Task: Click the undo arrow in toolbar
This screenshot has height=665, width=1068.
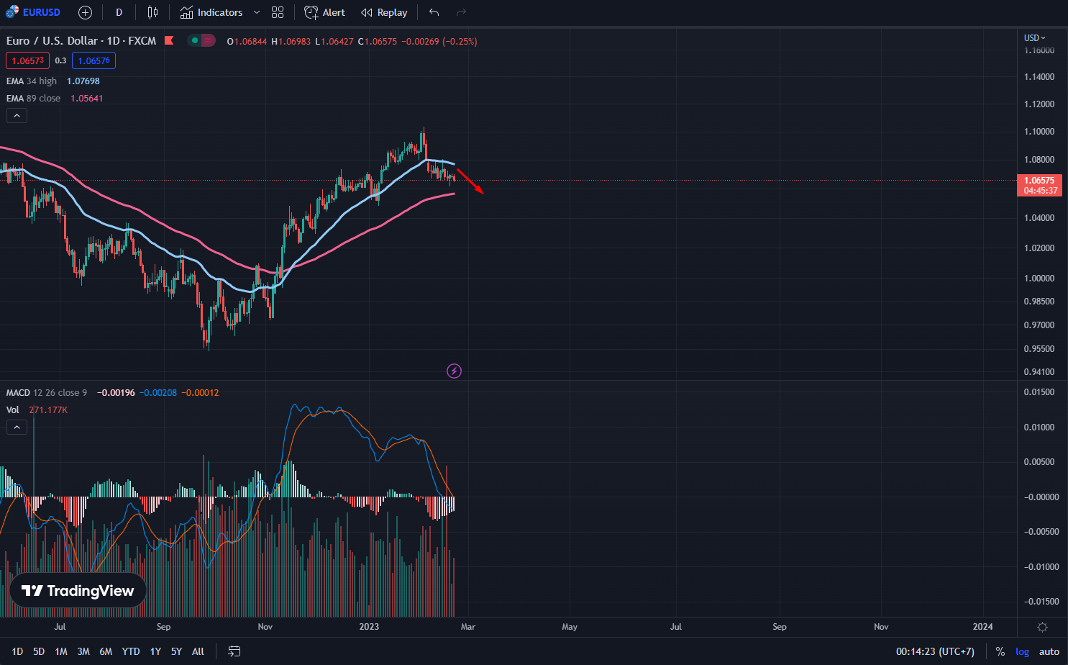Action: 434,12
